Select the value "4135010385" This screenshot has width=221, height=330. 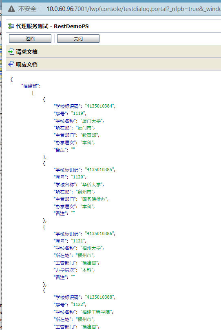(99, 169)
